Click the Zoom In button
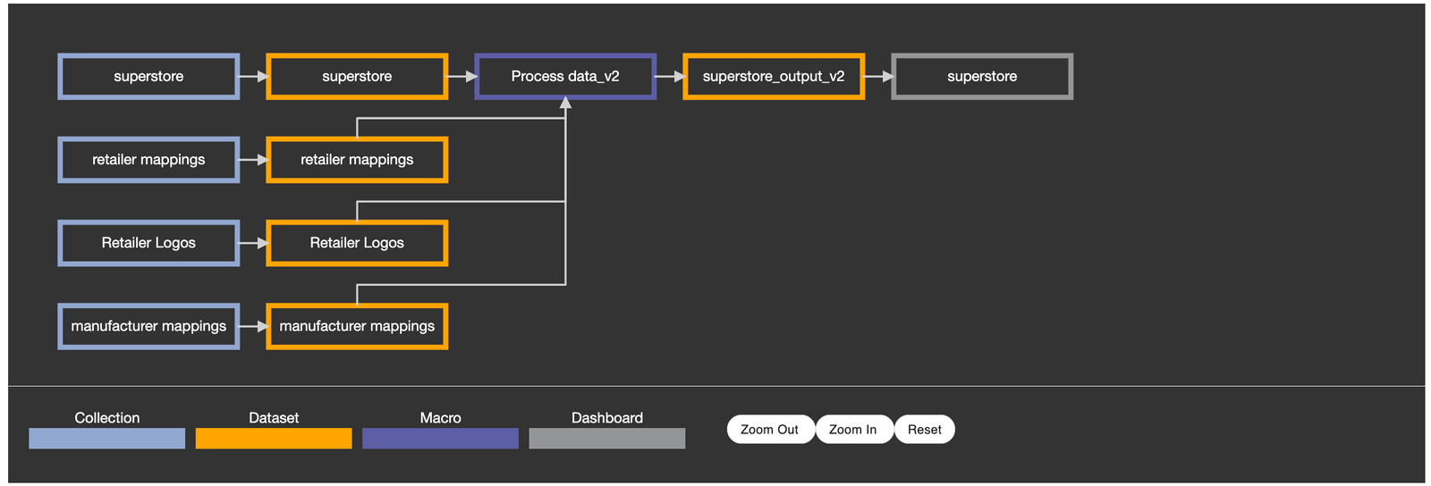 (853, 430)
